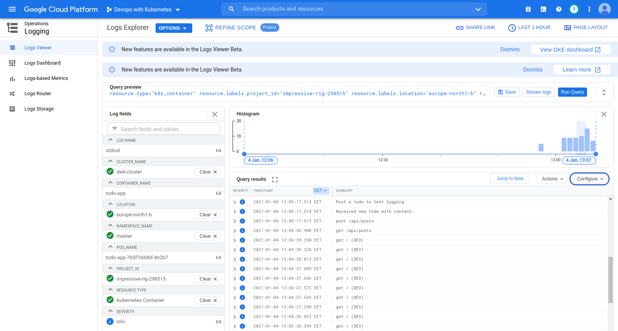Click Jump to Now

[x=510, y=178]
